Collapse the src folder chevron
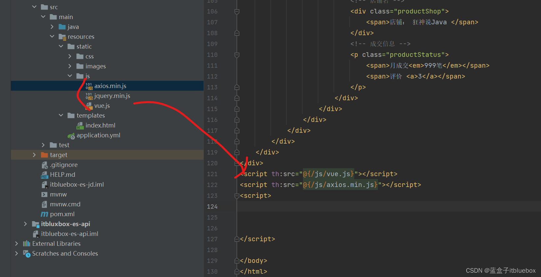 (34, 7)
